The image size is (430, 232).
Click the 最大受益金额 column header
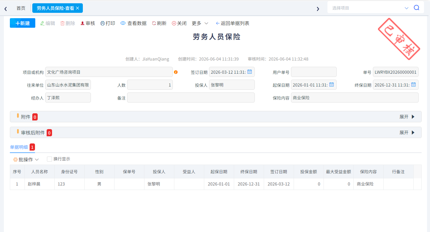[338, 172]
